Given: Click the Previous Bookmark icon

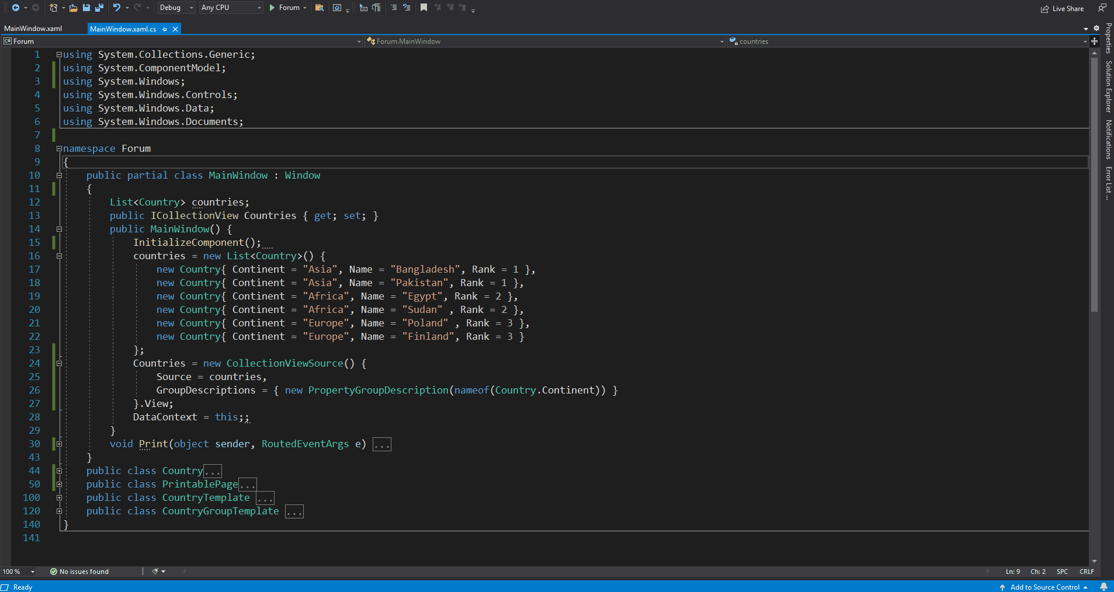Looking at the screenshot, I should click(x=438, y=8).
